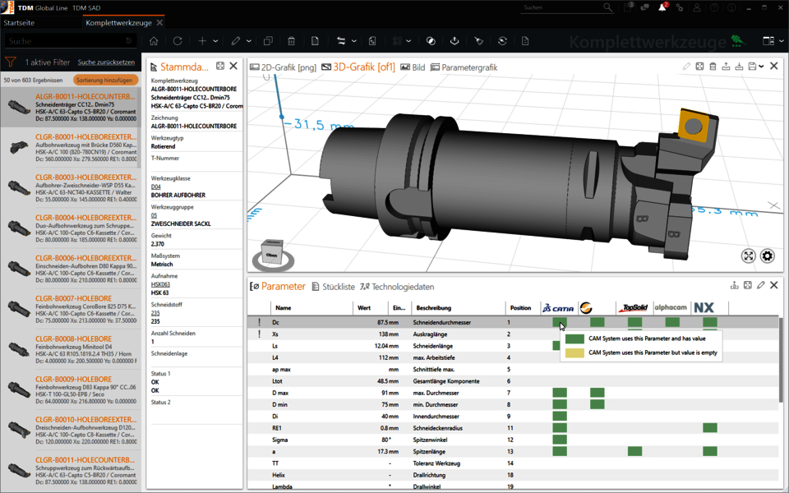This screenshot has width=789, height=493.
Task: Click the HSK063 Aufnahme link
Action: point(160,284)
